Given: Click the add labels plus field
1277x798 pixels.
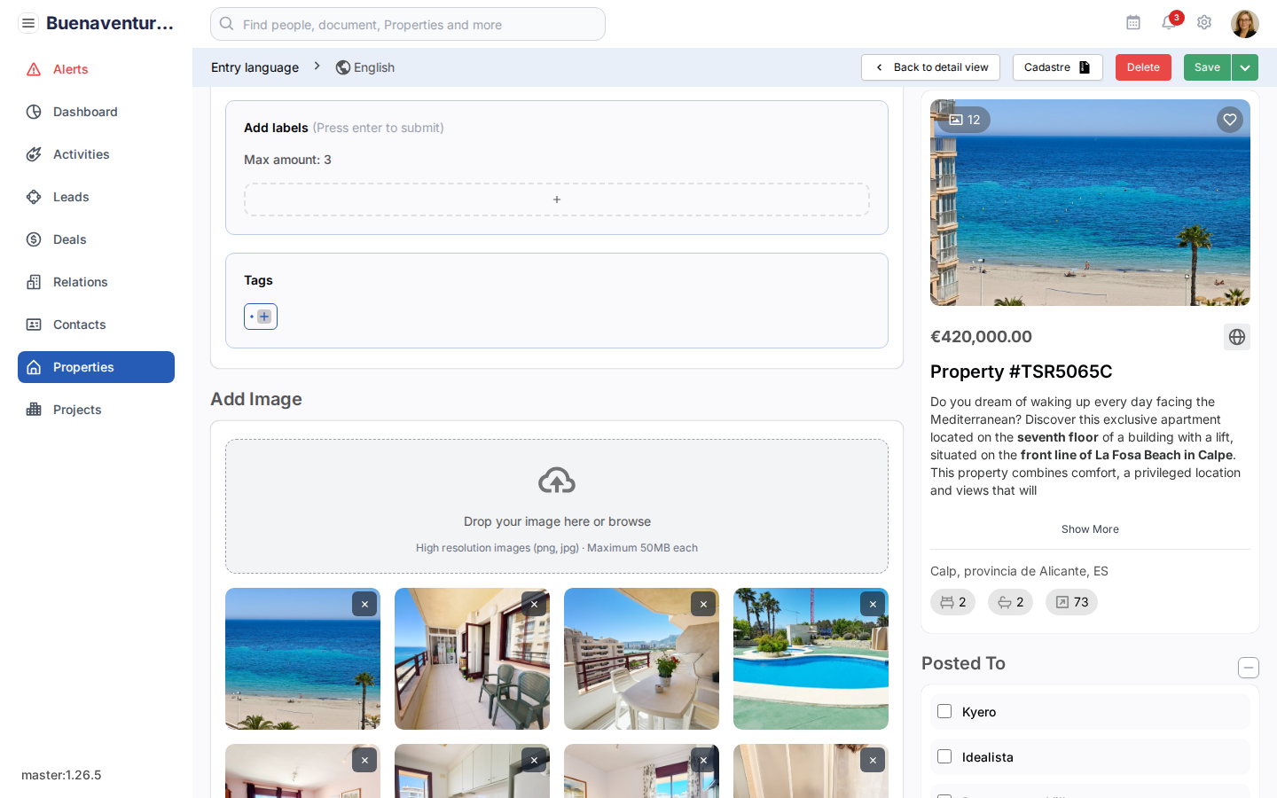Looking at the screenshot, I should (x=557, y=199).
